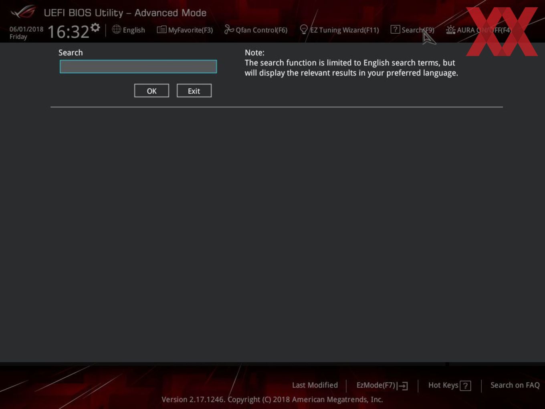Open Hot Keys help
This screenshot has width=545, height=409.
coord(443,385)
